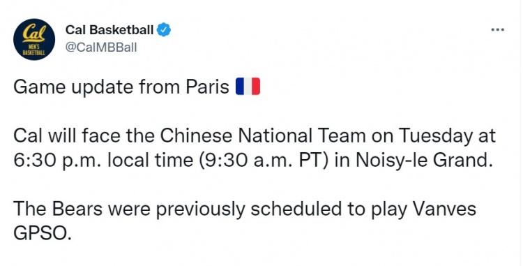The image size is (523, 266).
Task: Click the word "Vanves" in the tweet
Action: [x=445, y=209]
